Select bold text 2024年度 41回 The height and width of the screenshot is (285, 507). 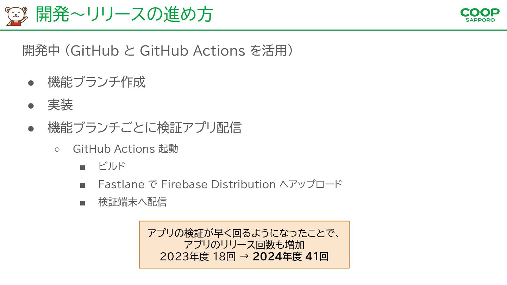click(290, 257)
